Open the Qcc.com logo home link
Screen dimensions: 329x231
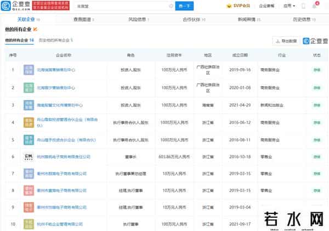point(16,6)
